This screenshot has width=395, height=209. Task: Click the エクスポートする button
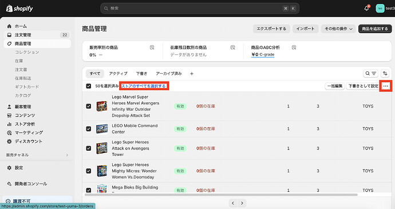pyautogui.click(x=271, y=29)
